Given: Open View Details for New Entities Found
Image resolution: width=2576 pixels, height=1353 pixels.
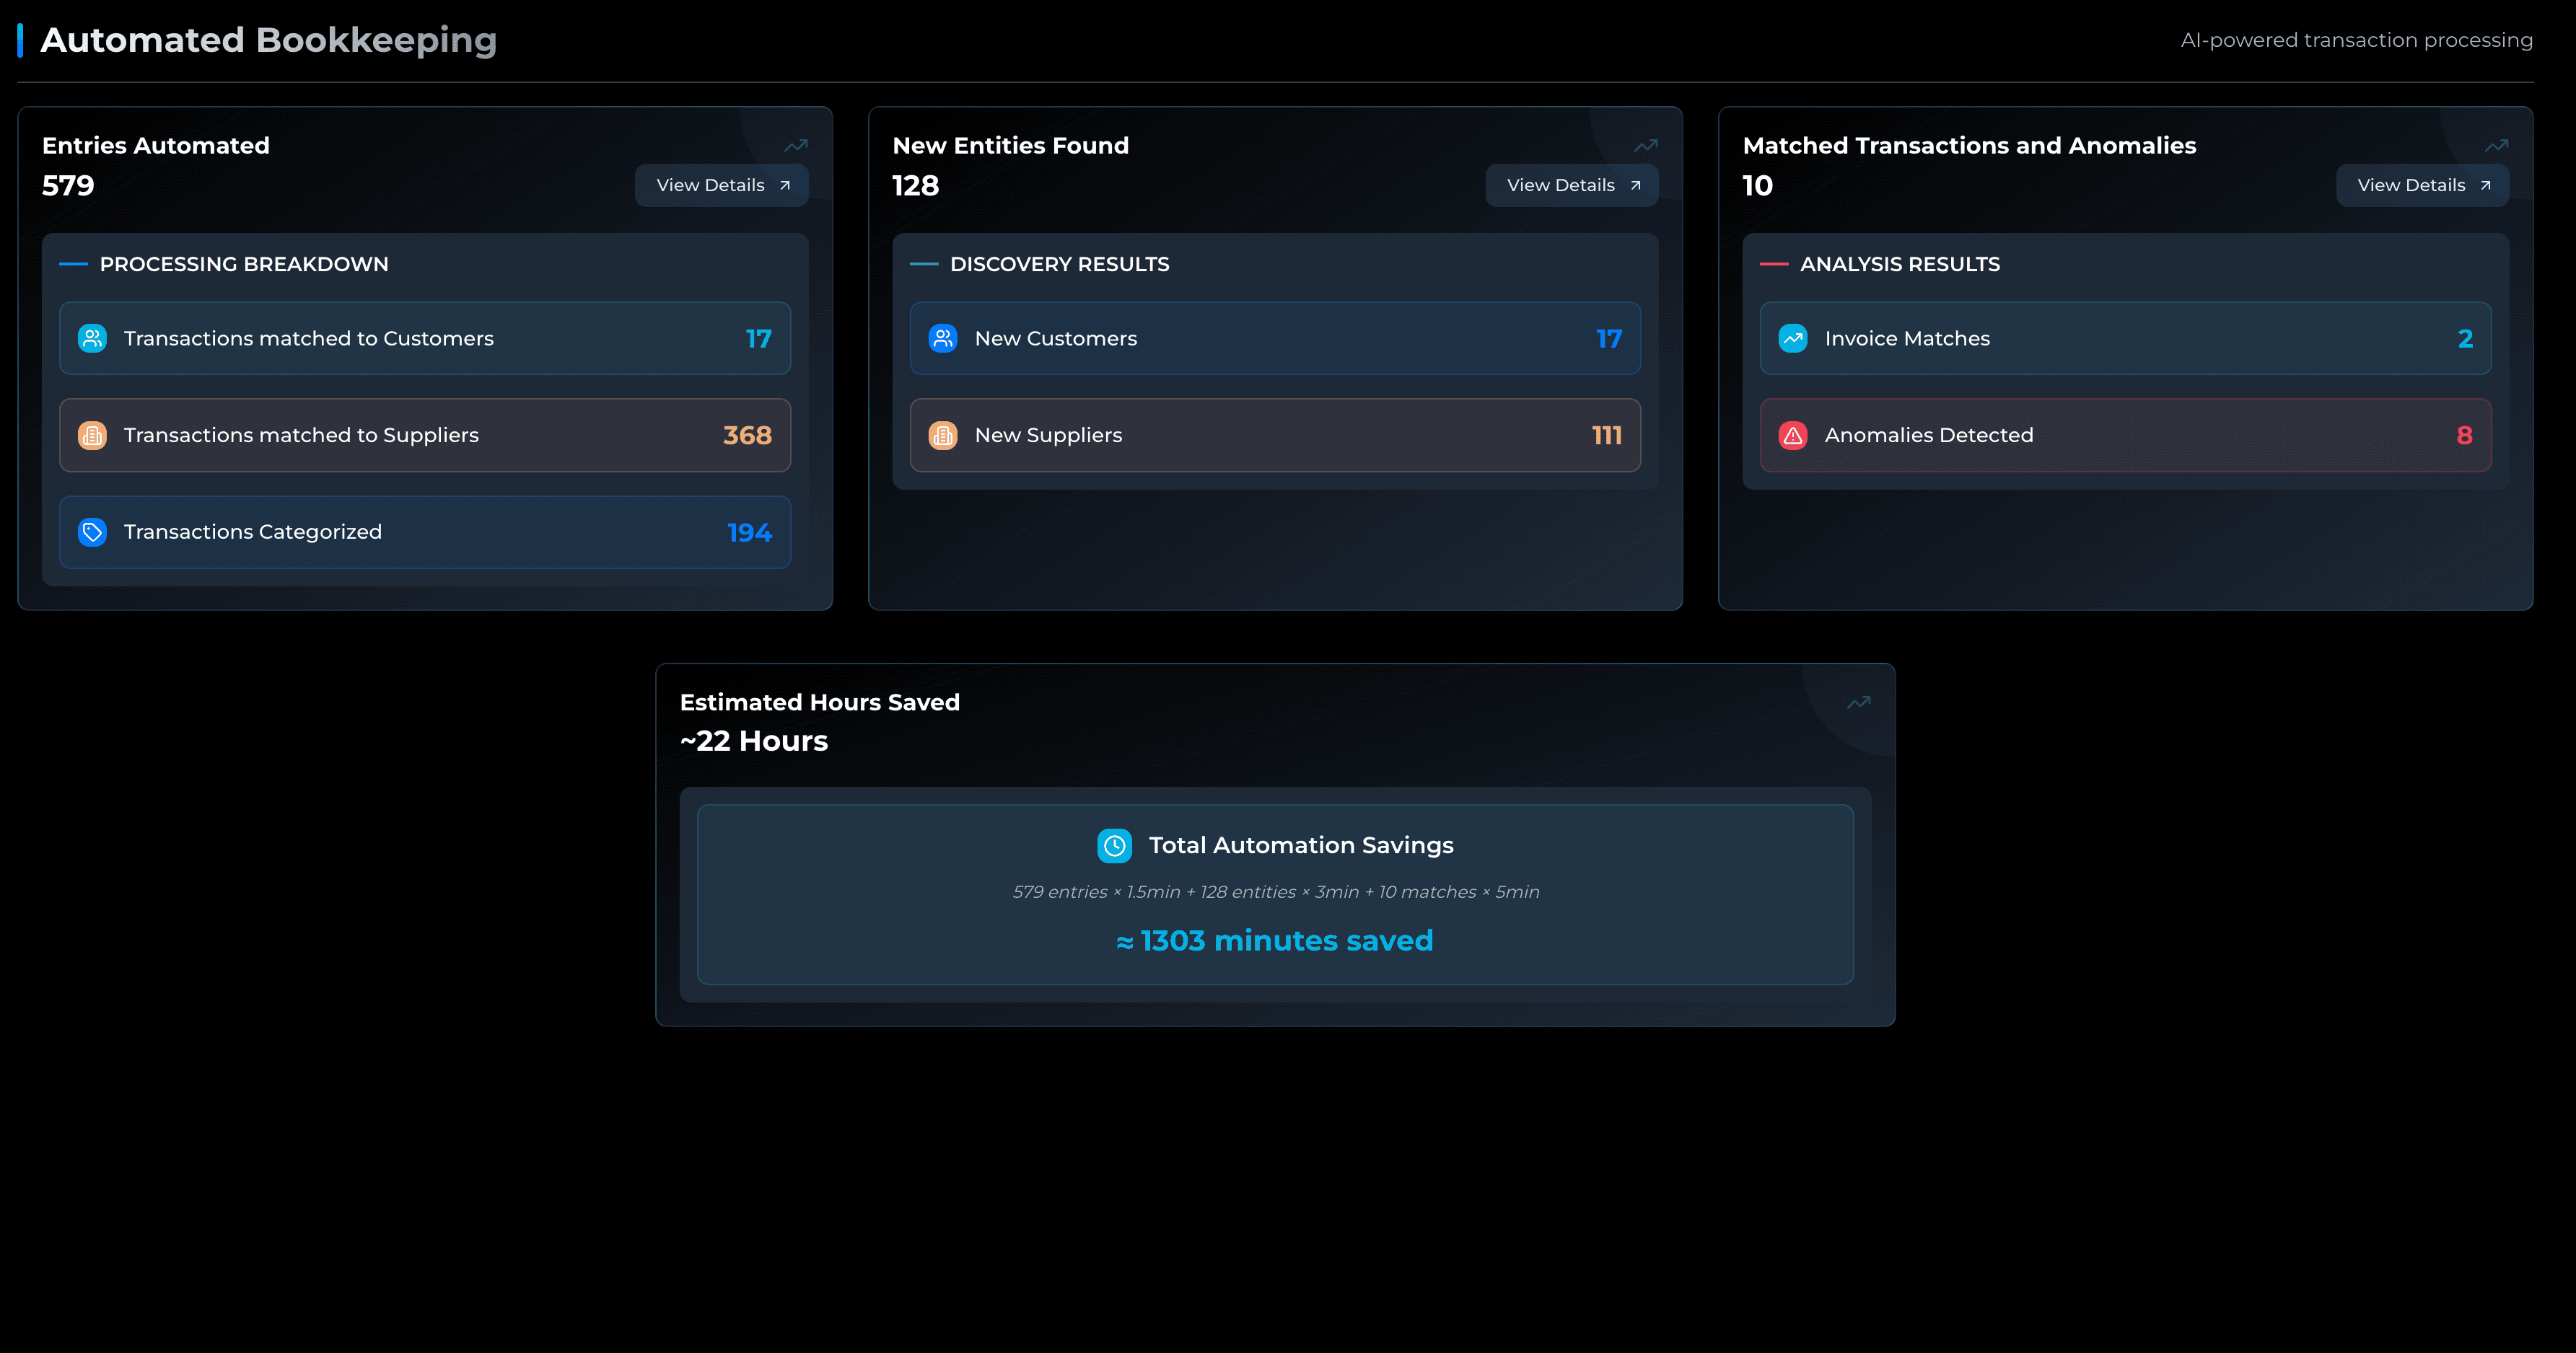Looking at the screenshot, I should [1571, 185].
